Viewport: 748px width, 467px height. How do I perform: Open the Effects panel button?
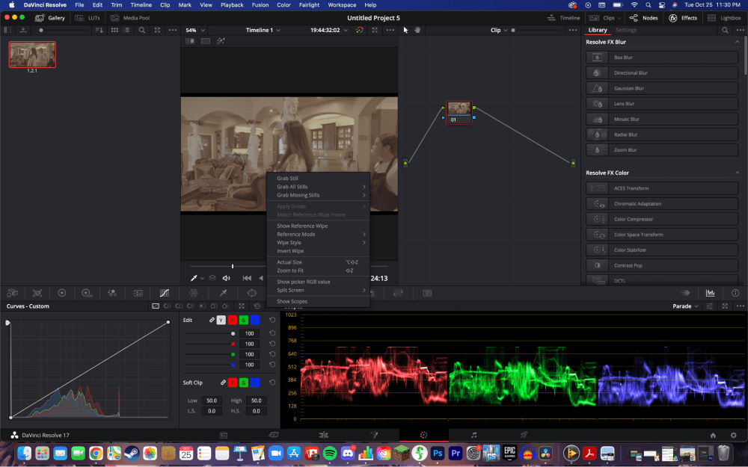(683, 18)
